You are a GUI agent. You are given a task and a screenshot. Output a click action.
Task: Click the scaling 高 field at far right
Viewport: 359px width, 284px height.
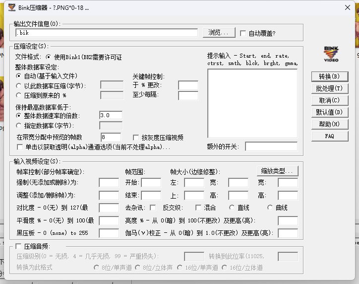tap(288, 196)
